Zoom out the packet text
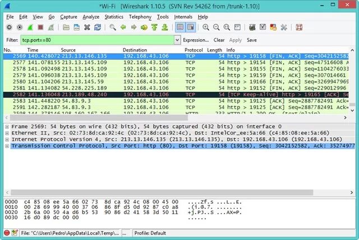 (217, 27)
